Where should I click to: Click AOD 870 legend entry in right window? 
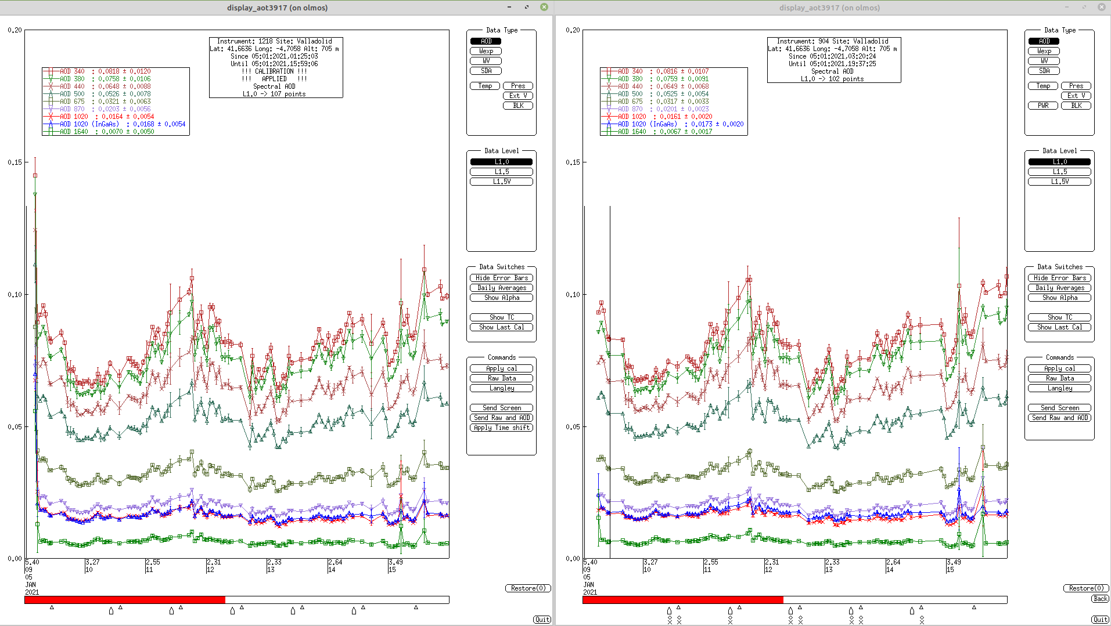tap(656, 109)
